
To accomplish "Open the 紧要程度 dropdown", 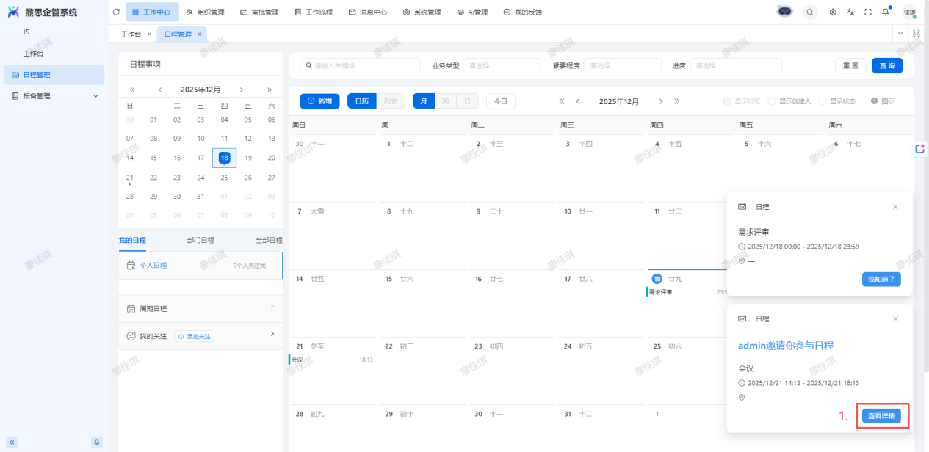I will (x=624, y=65).
